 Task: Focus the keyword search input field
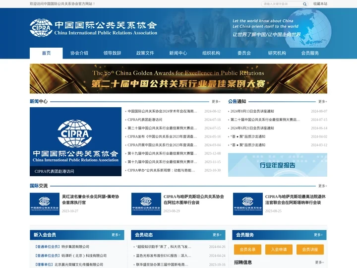[282, 4]
